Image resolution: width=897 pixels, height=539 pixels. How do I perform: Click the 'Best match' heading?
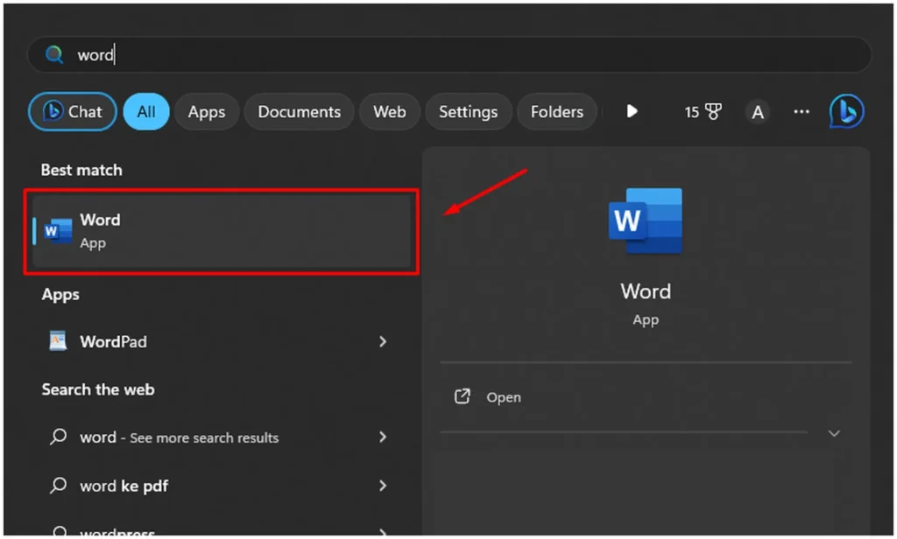point(81,170)
